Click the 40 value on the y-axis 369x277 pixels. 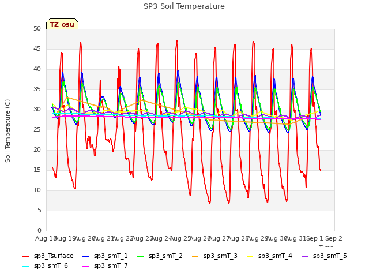37,69
